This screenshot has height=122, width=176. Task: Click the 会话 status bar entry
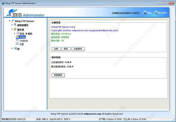53,119
